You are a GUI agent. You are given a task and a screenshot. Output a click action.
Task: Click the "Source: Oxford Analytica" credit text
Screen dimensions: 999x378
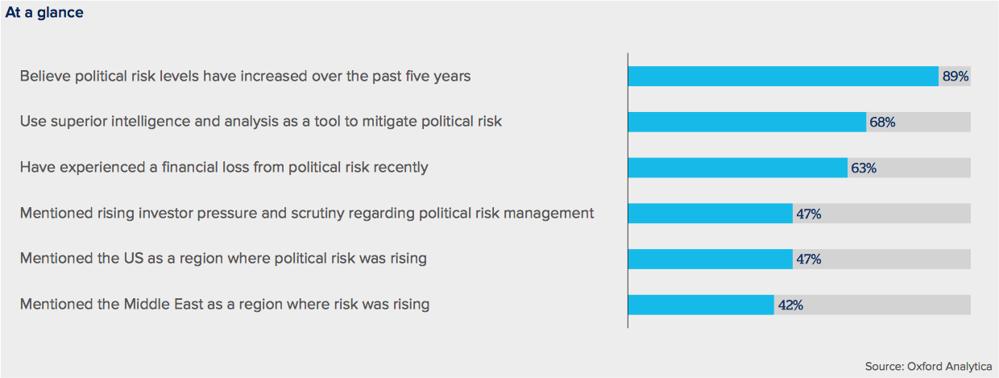[928, 367]
